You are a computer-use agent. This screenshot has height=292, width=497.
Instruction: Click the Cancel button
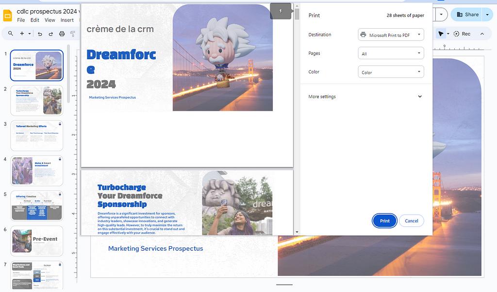(x=411, y=221)
